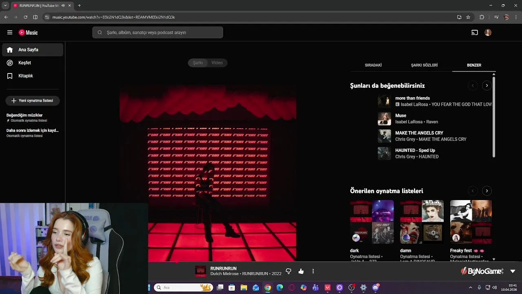Viewport: 522px width, 294px height.
Task: Like the current song with thumbs up
Action: [301, 271]
